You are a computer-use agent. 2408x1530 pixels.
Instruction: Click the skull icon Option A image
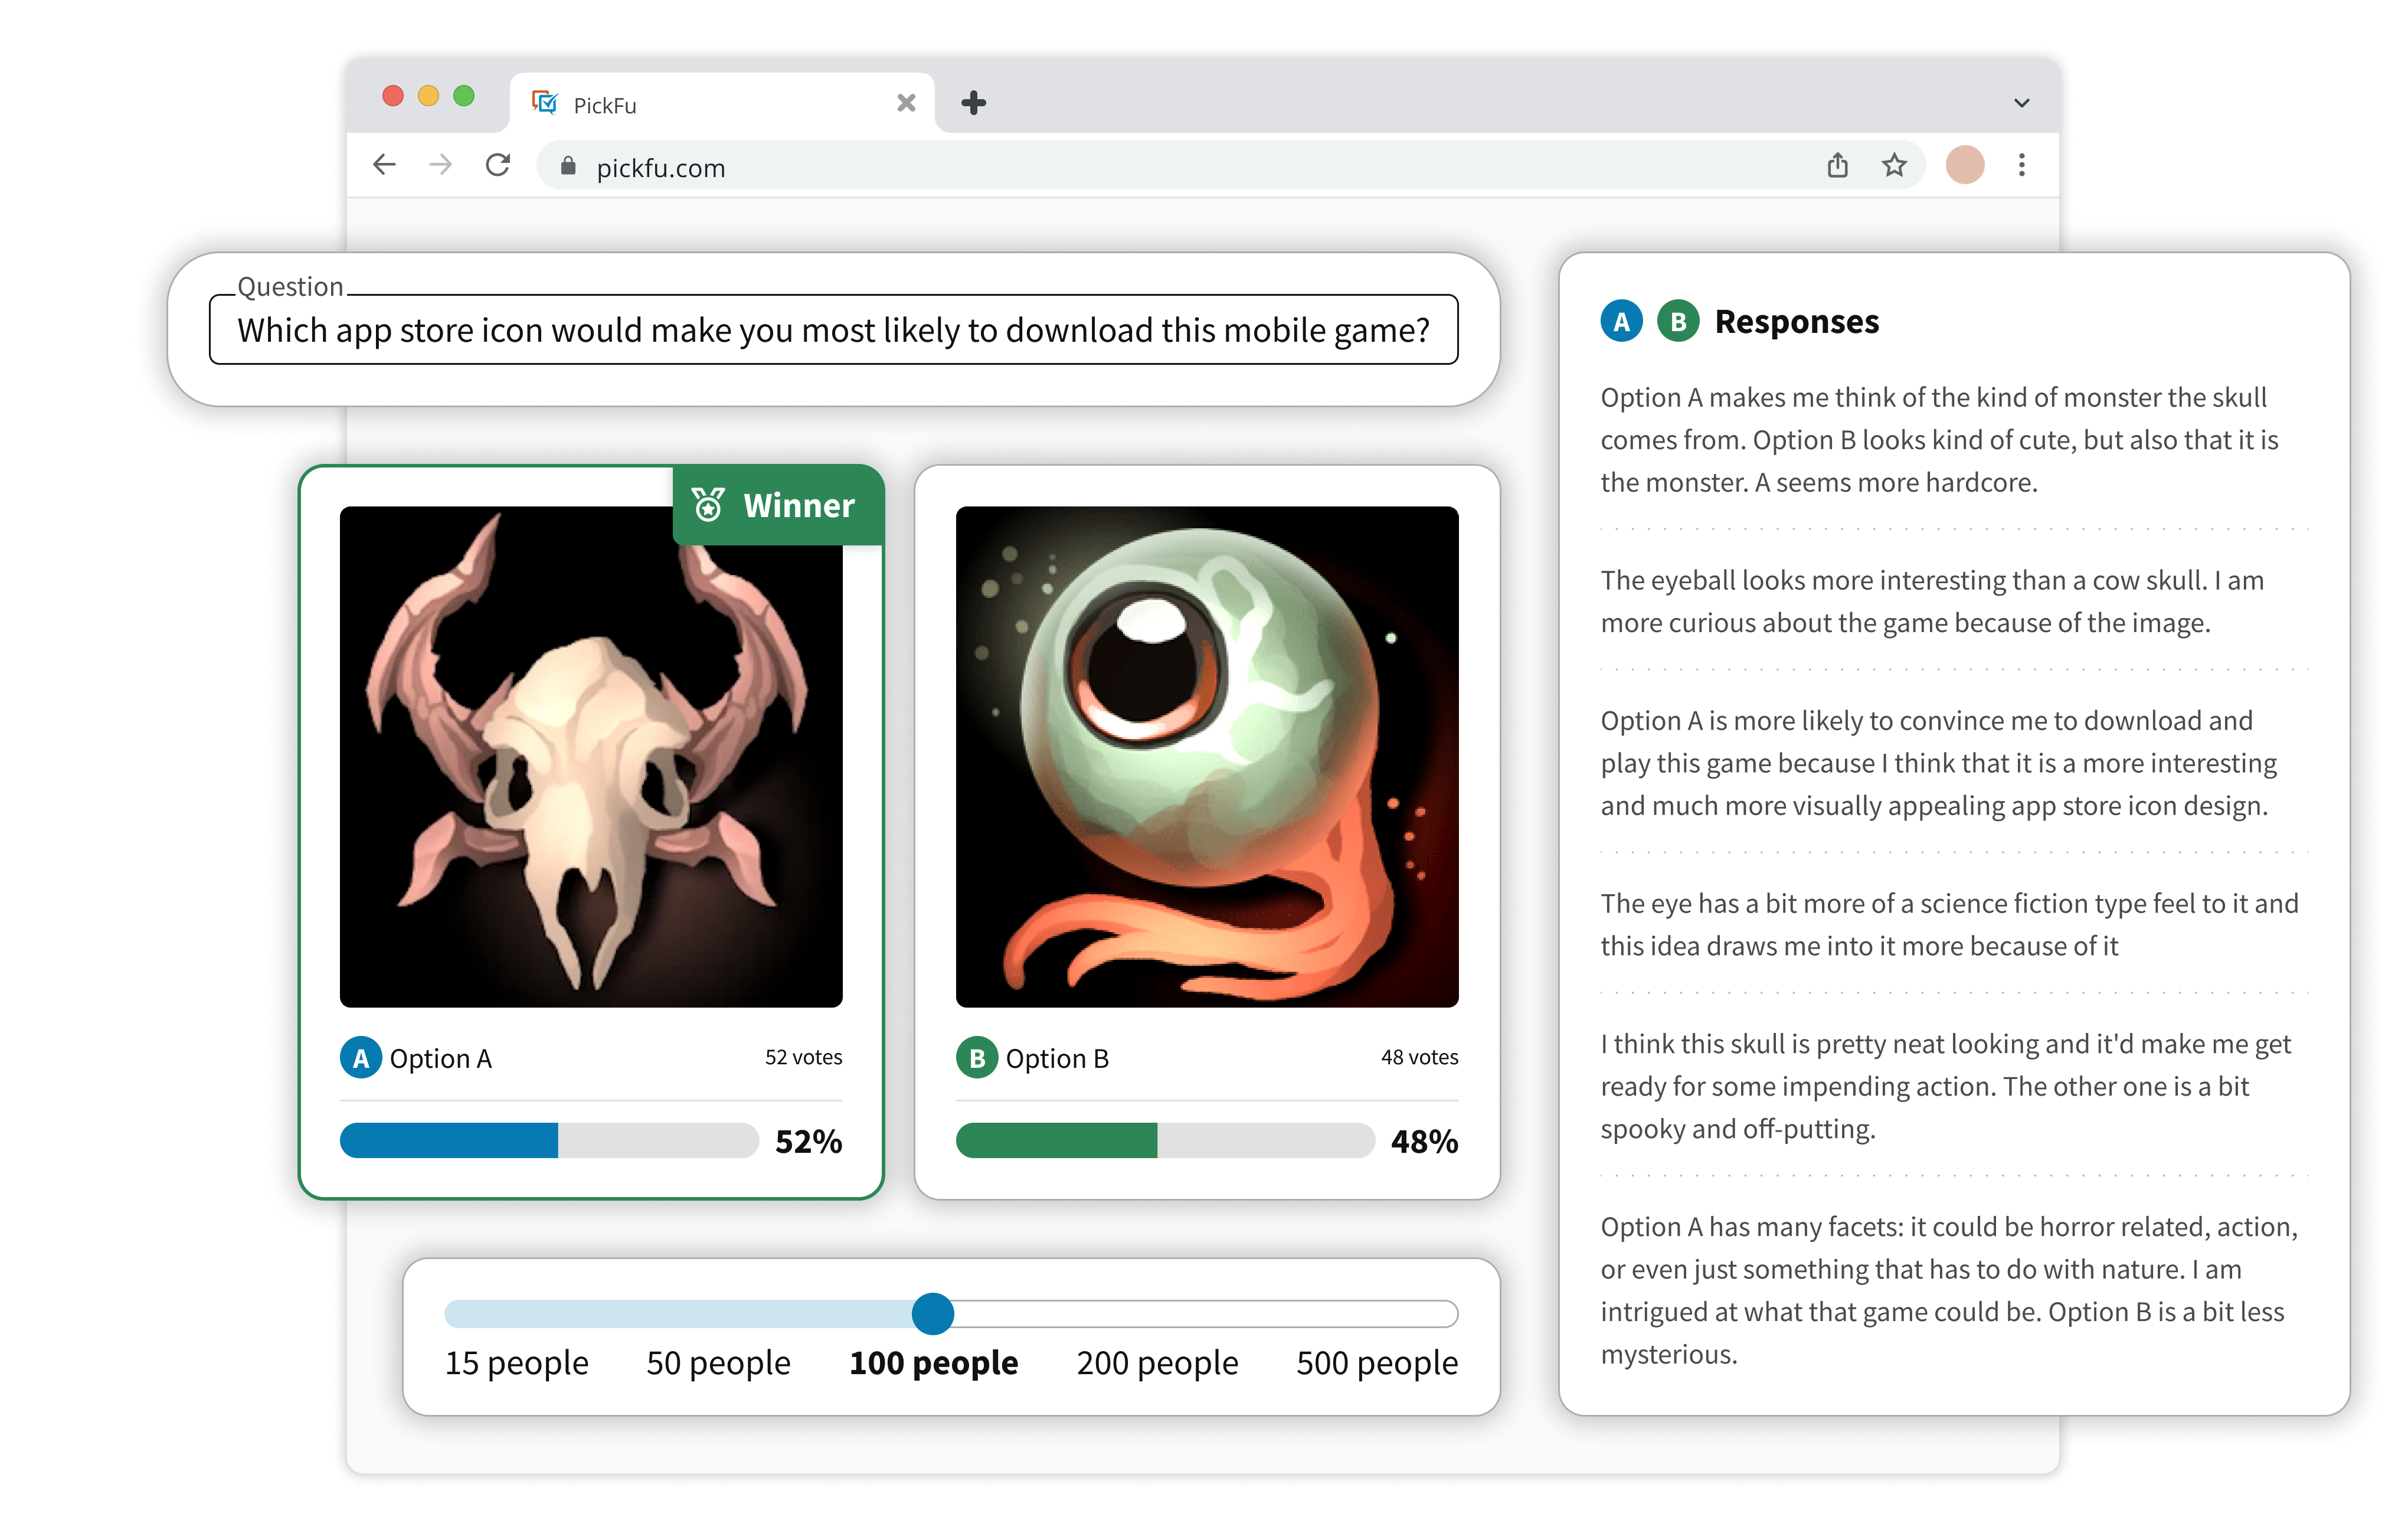tap(590, 756)
